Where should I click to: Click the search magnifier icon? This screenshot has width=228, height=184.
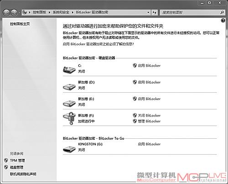pyautogui.click(x=222, y=12)
